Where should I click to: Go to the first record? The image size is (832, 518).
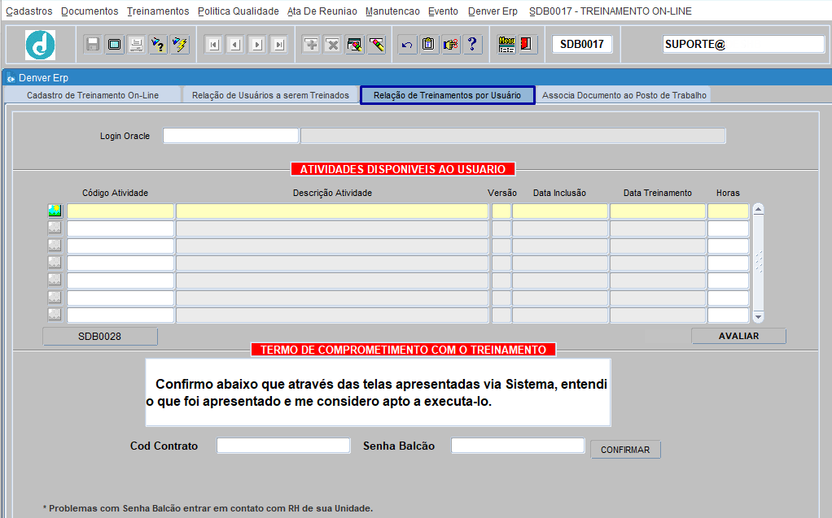213,45
